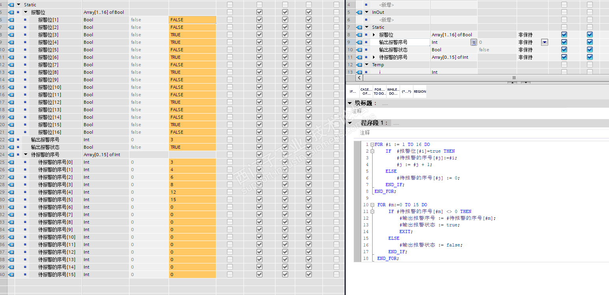This screenshot has height=295, width=609.
Task: Click 注释 comment field under 程序段 1
Action: coord(365,133)
